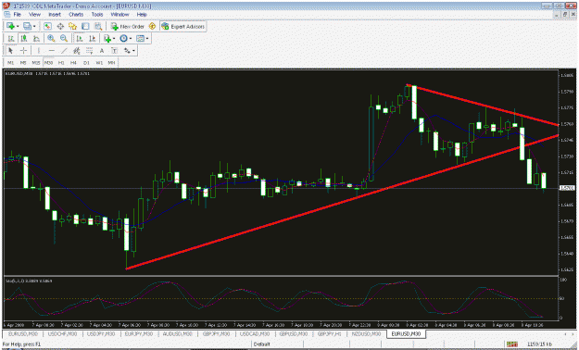Switch to the USDCHF,M30 chart tab
Image resolution: width=579 pixels, height=350 pixels.
coord(63,333)
